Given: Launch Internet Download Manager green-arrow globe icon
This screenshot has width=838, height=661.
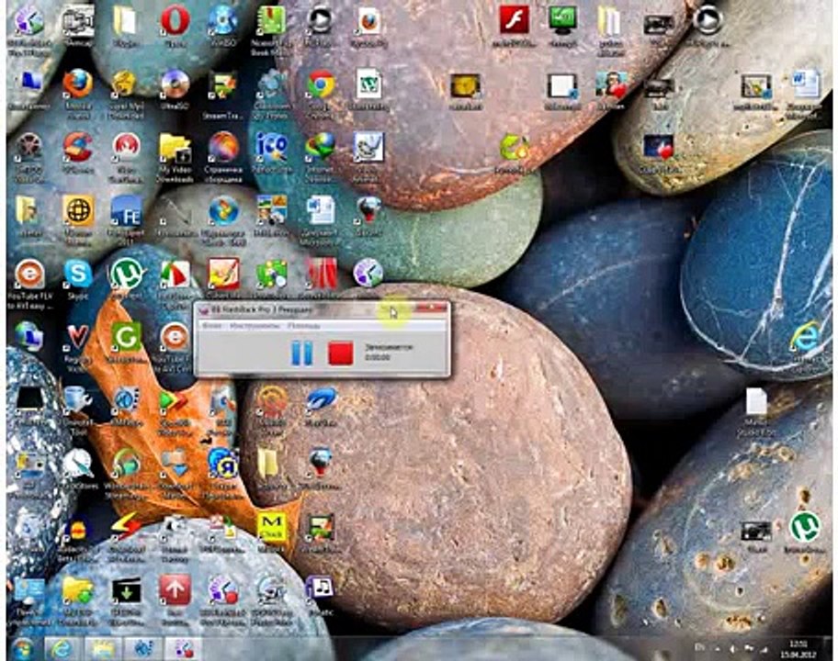Looking at the screenshot, I should [320, 147].
